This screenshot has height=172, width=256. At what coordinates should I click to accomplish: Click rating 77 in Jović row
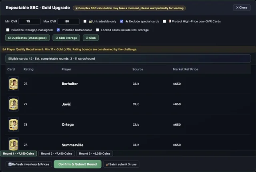26,104
